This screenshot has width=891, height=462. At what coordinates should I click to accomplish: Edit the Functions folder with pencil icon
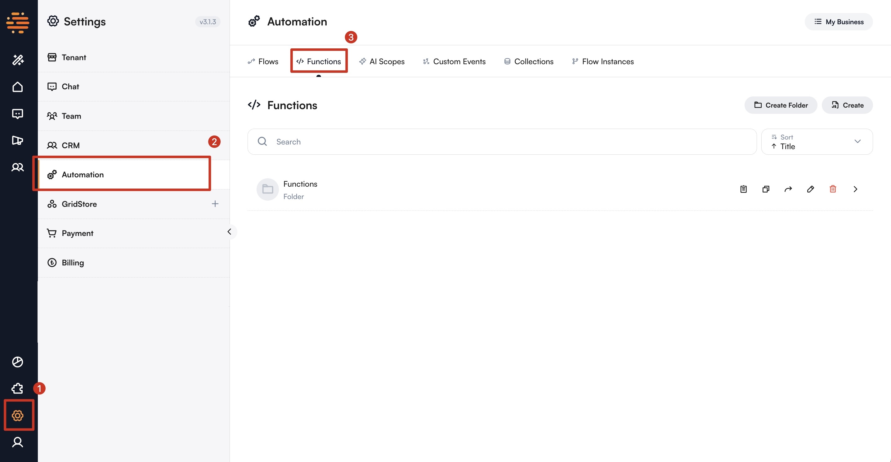click(x=810, y=189)
